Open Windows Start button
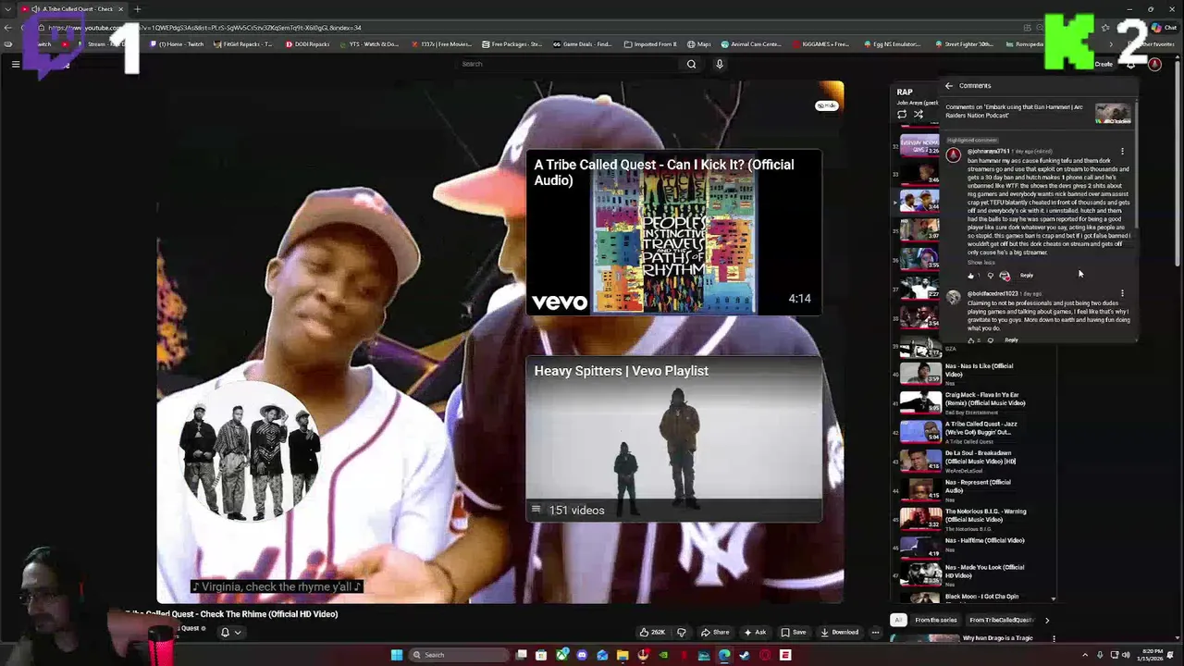Viewport: 1184px width, 666px height. [x=397, y=655]
